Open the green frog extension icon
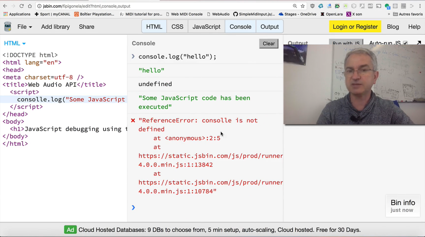The height and width of the screenshot is (237, 425). 337,6
